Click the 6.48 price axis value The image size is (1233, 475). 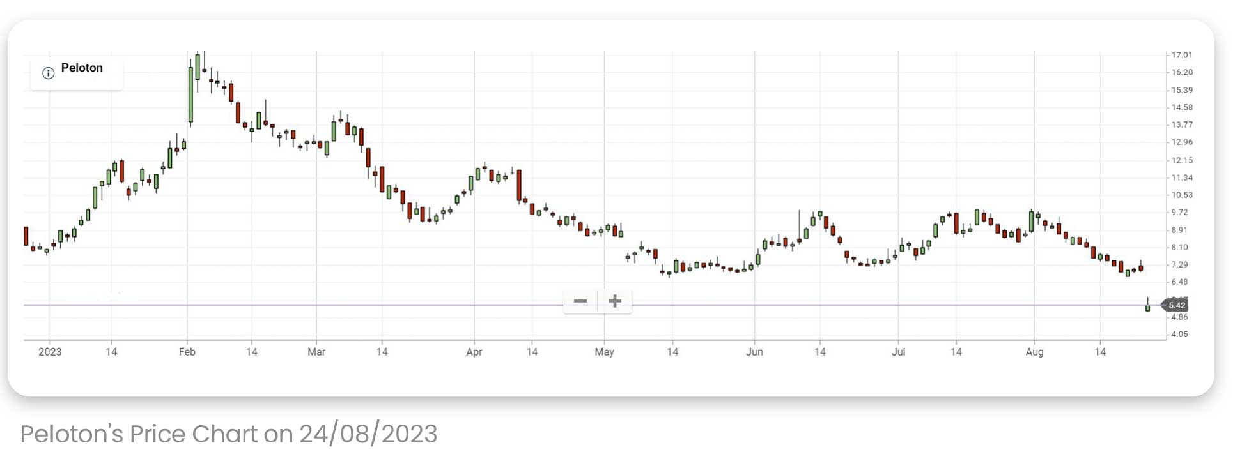pos(1180,282)
